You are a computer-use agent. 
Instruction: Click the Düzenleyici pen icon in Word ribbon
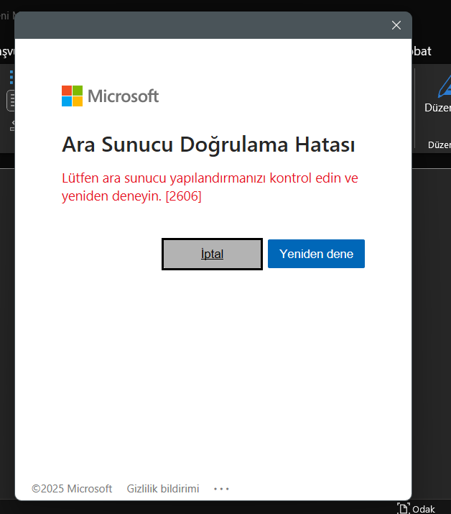445,86
